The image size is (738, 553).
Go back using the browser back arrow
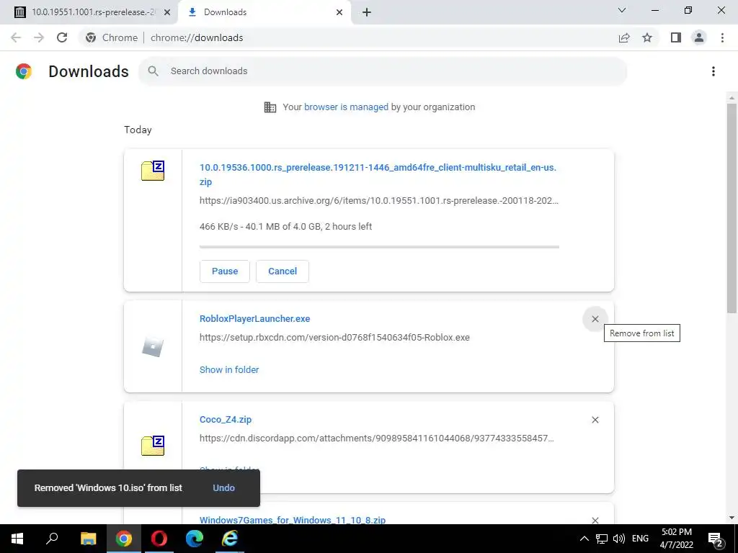click(16, 37)
